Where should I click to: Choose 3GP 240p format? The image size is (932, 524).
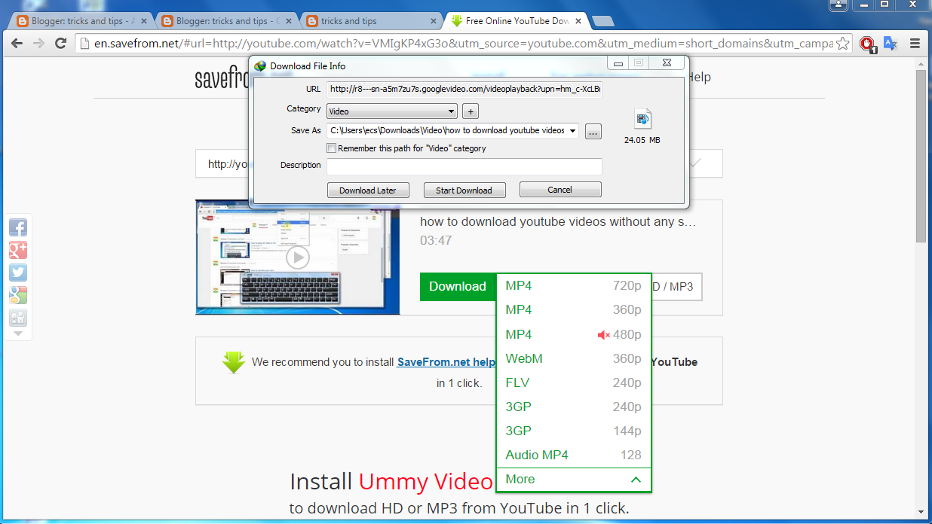(x=574, y=407)
